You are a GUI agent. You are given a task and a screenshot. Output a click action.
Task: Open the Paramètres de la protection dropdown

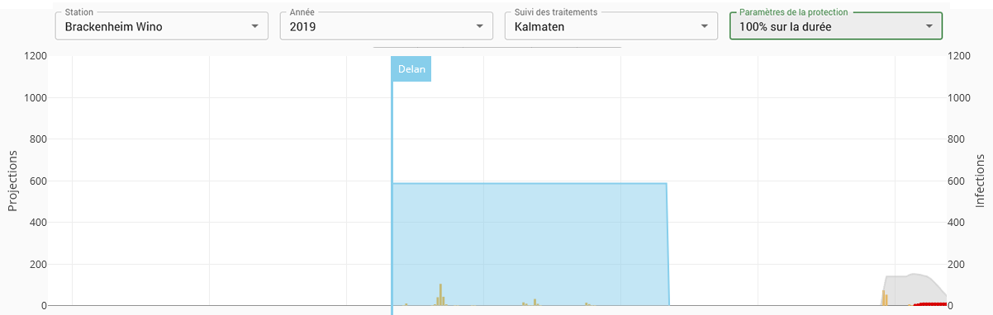coord(835,26)
